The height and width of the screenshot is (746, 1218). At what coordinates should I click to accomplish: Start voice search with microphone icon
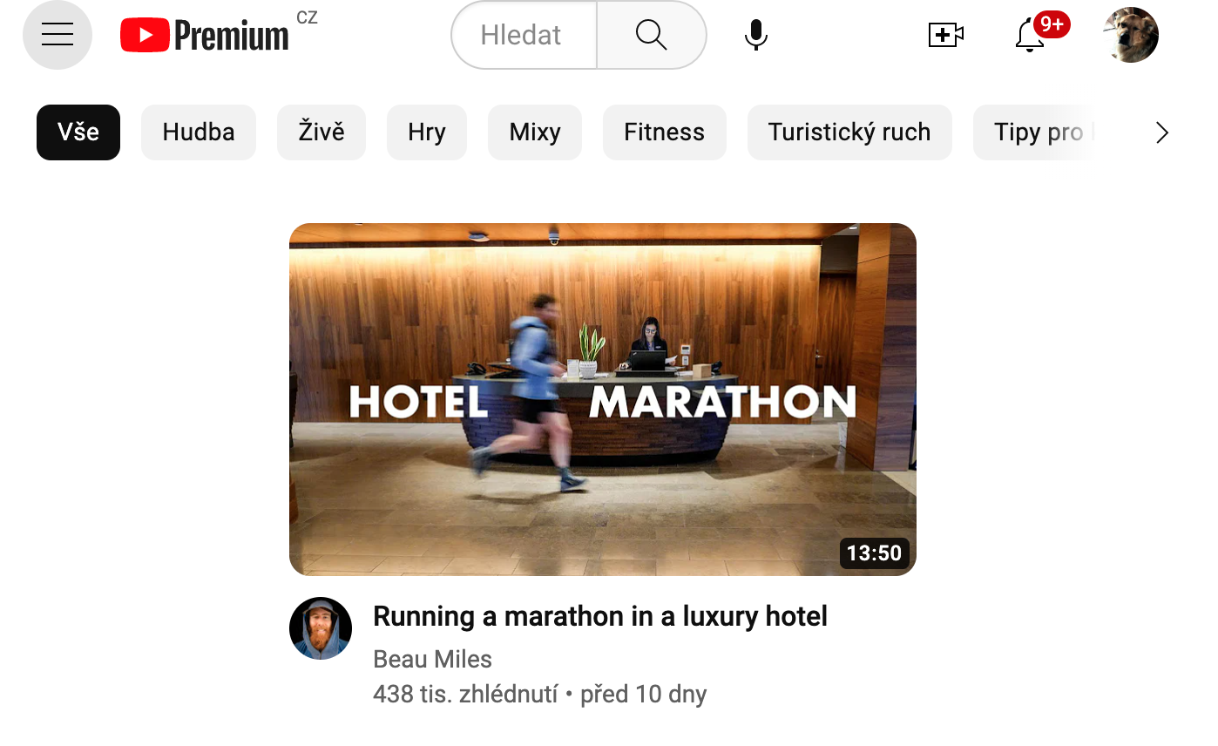click(x=756, y=35)
